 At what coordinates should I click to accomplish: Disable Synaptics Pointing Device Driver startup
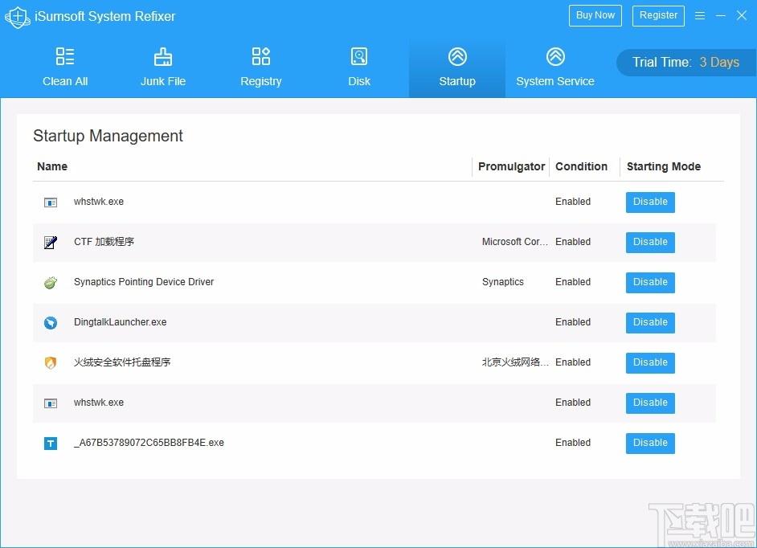point(650,282)
